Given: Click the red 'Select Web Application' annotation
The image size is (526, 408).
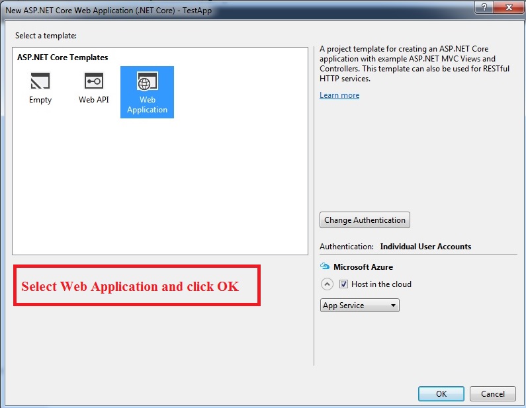Looking at the screenshot, I should click(130, 286).
